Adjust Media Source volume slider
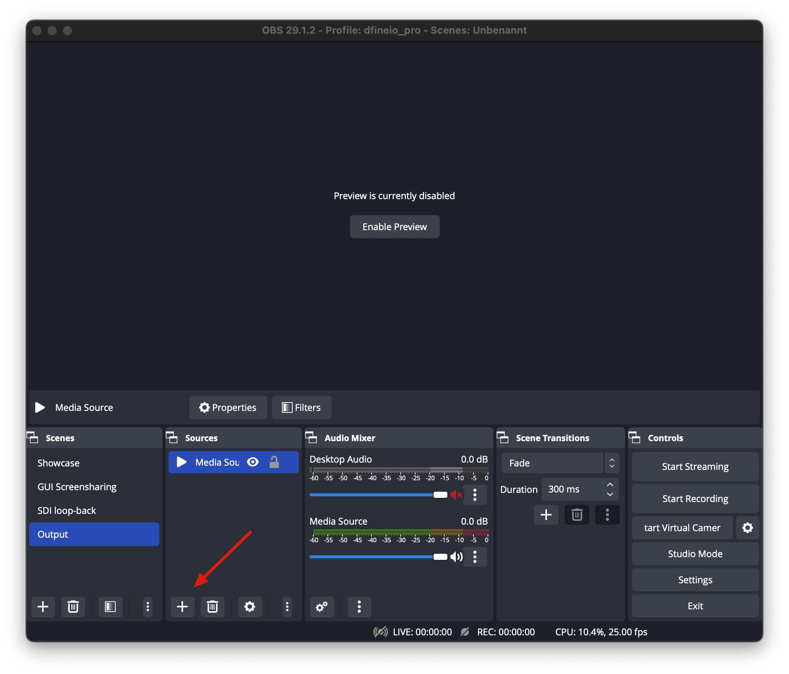The height and width of the screenshot is (674, 789). pos(378,557)
